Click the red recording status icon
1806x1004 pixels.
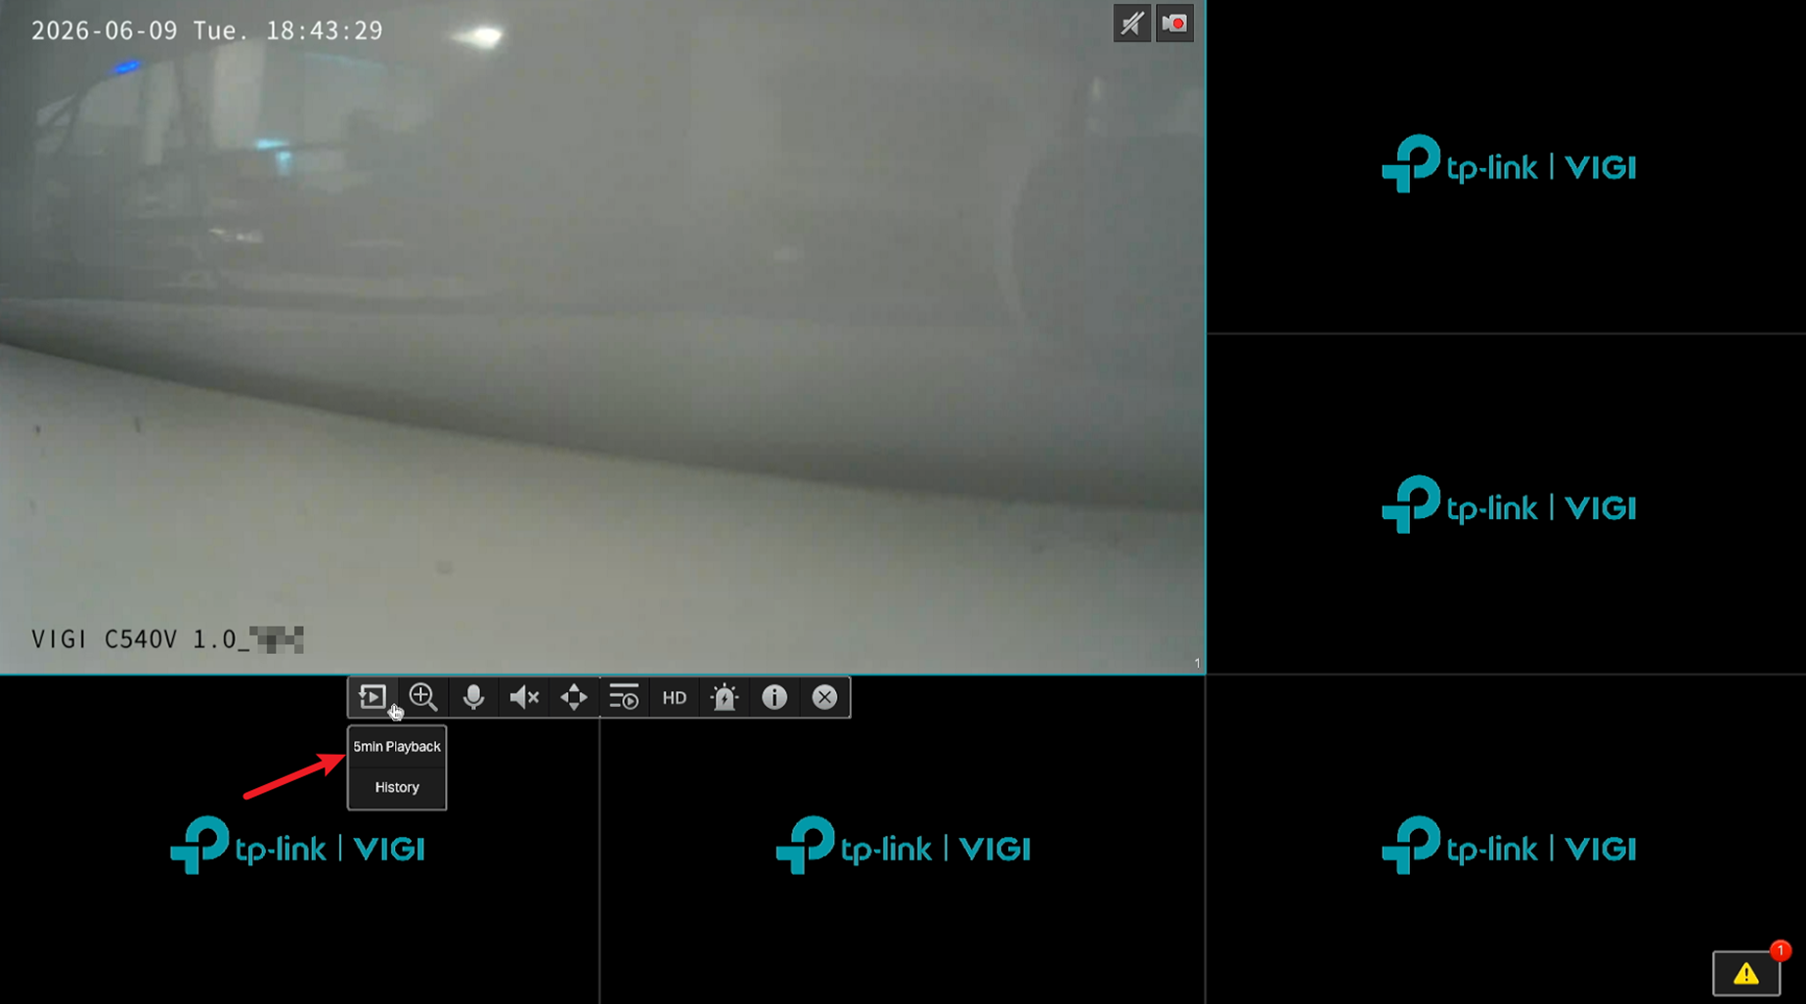coord(1174,23)
